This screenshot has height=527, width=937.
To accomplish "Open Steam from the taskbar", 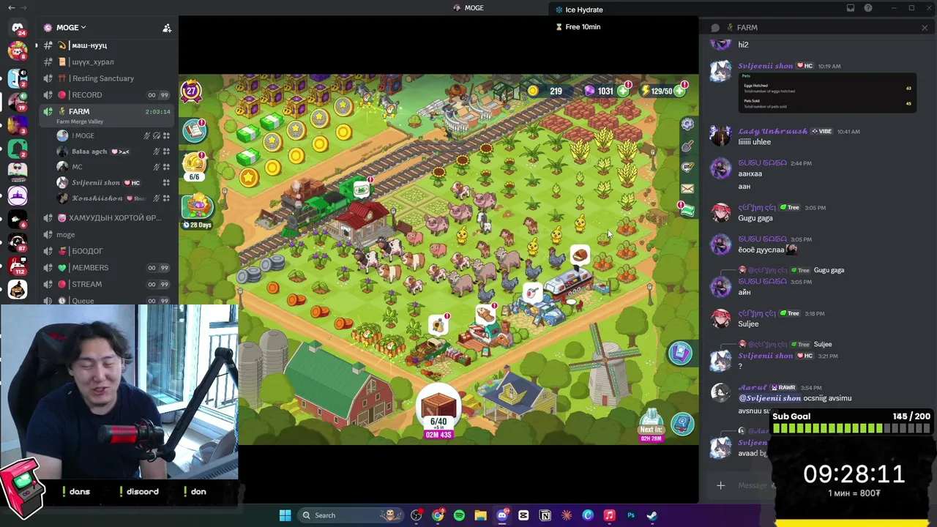I will (x=652, y=515).
